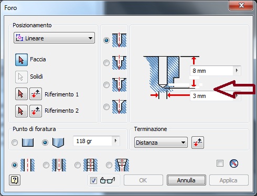The height and width of the screenshot is (196, 257).
Task: Open the help button with question mark
Action: click(x=15, y=180)
